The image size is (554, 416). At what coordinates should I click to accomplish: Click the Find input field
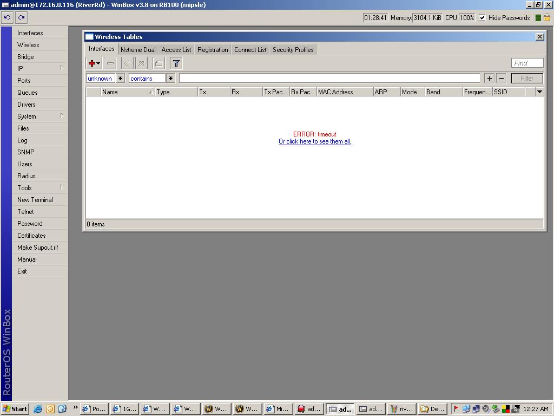coord(527,63)
